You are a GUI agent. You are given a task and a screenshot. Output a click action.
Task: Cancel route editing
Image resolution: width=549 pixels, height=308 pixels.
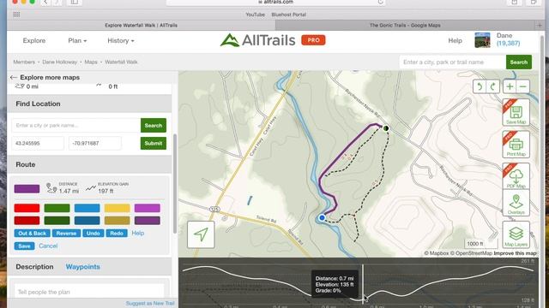point(48,246)
